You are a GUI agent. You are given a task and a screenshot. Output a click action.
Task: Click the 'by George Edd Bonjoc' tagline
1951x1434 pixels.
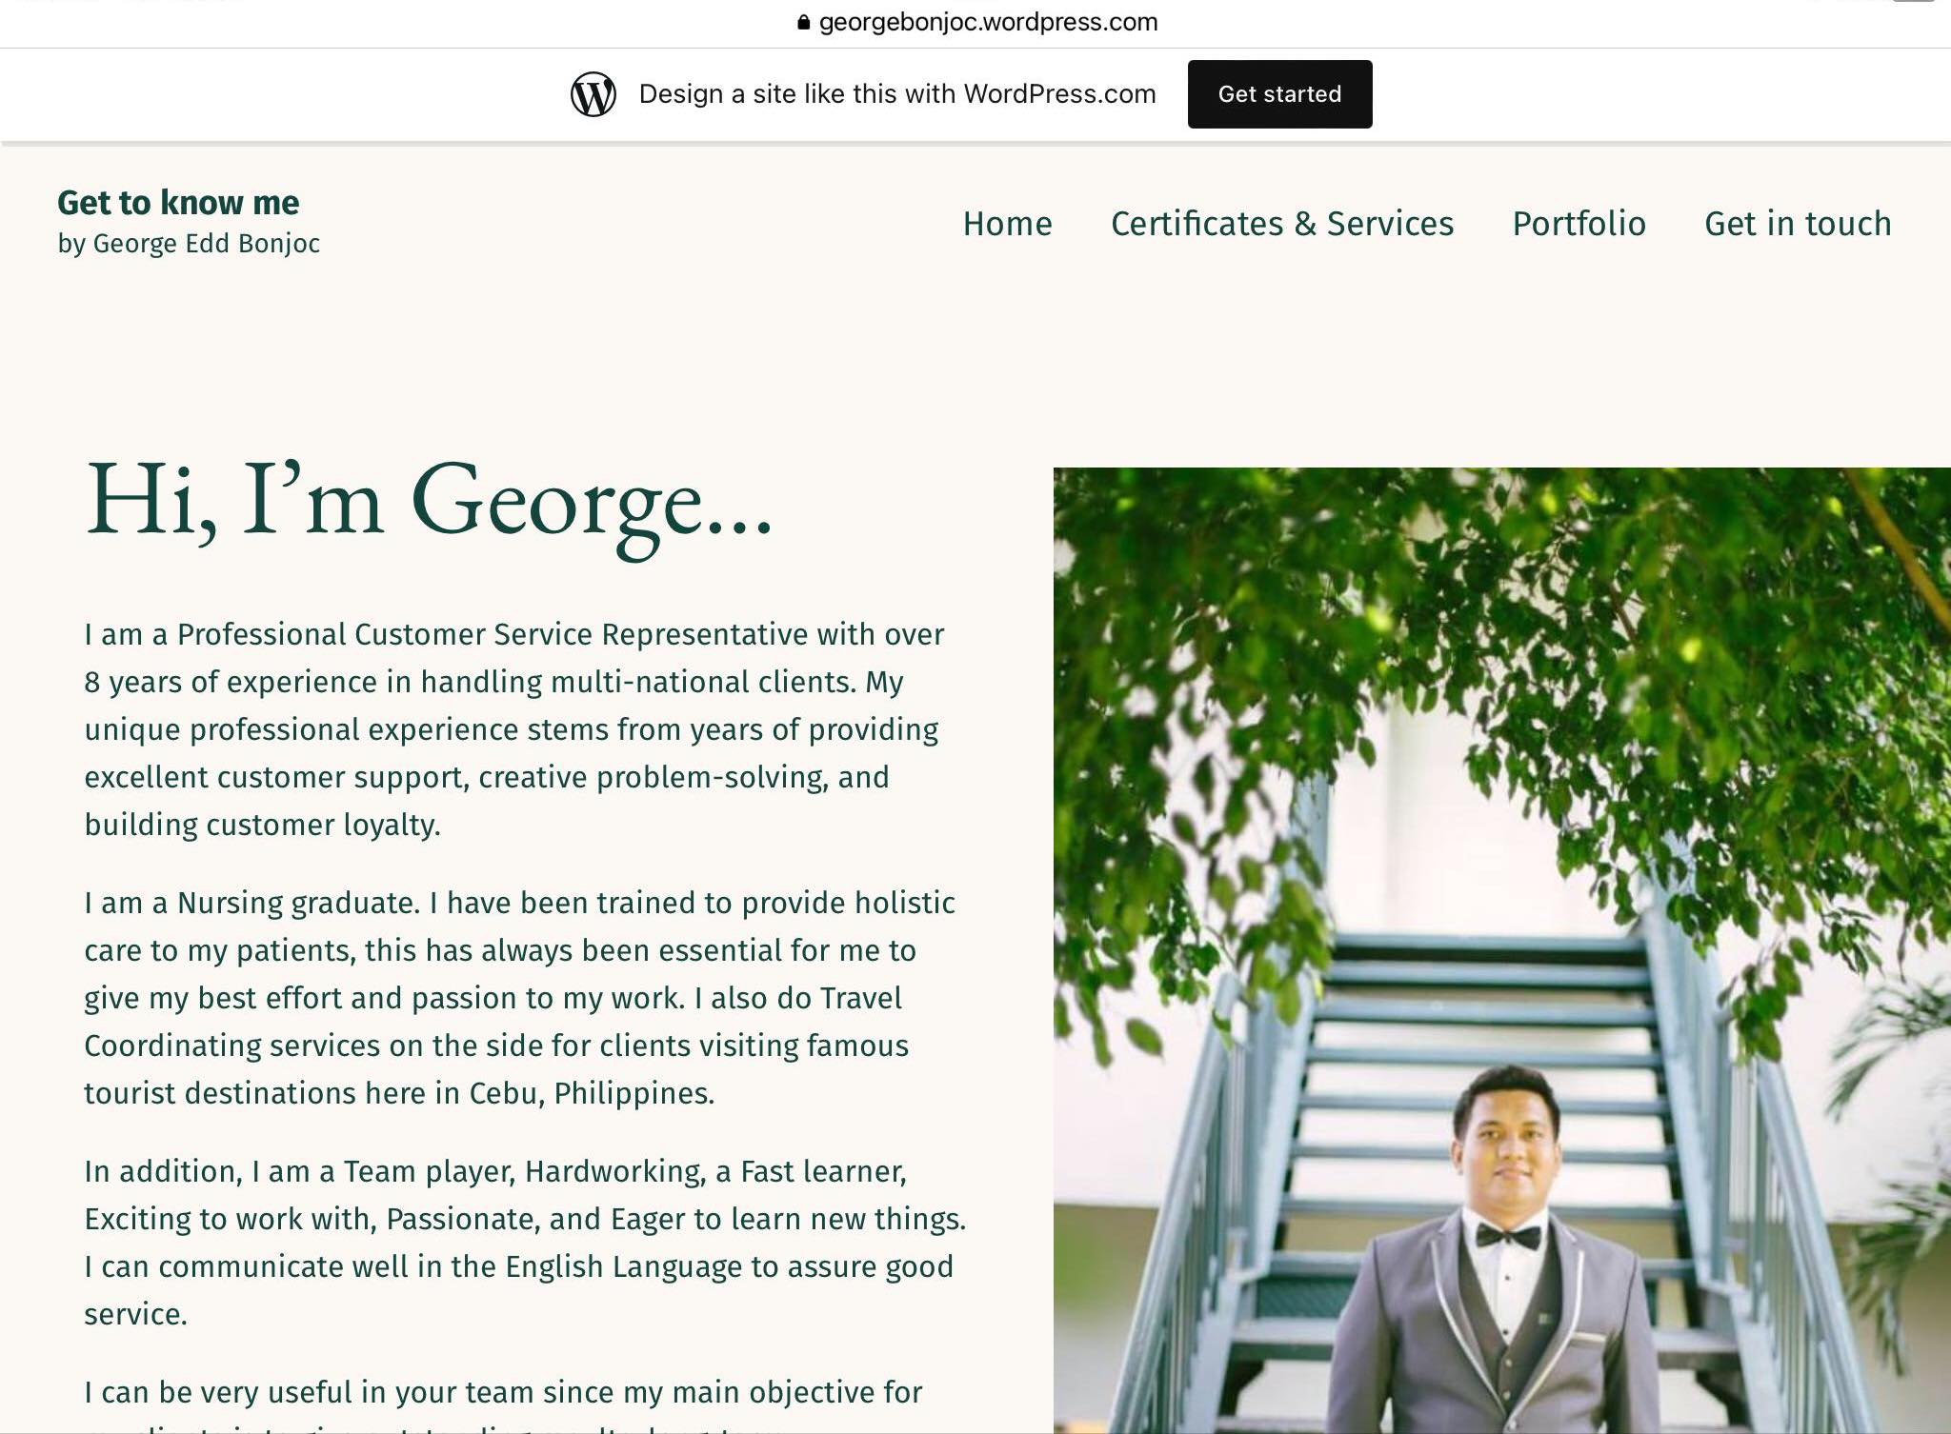coord(189,244)
